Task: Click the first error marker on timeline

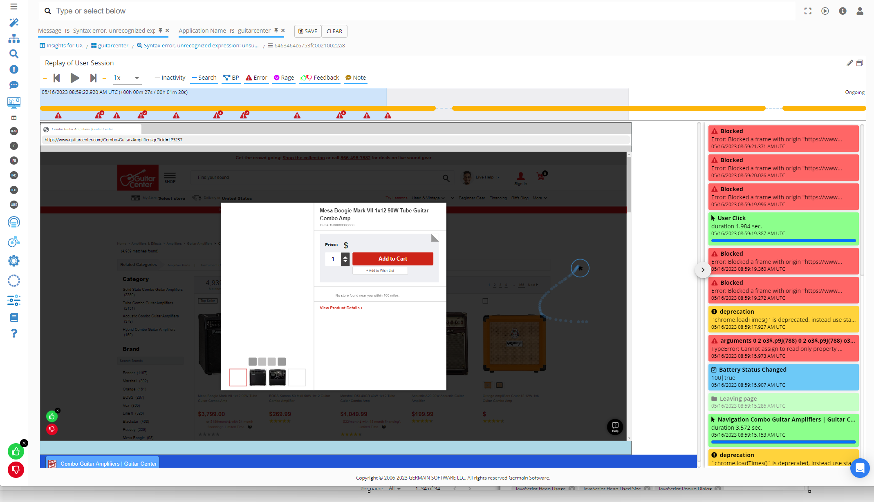Action: tap(58, 116)
